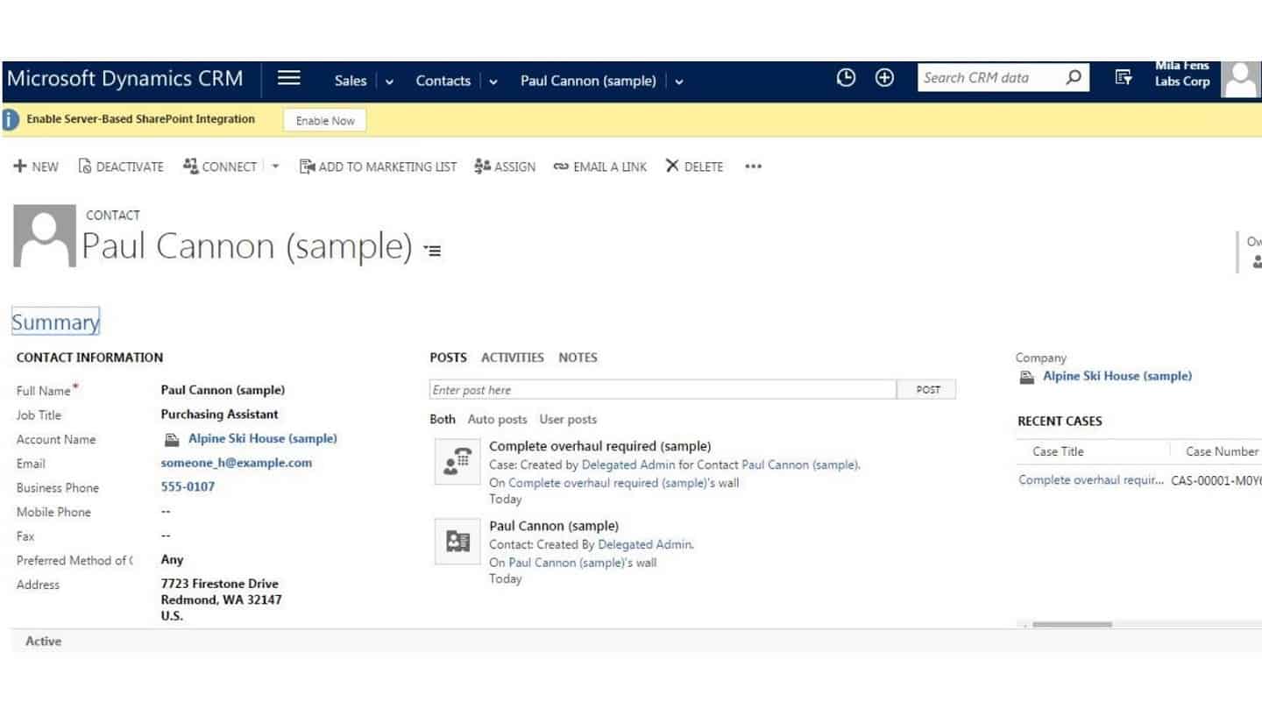Expand the Sales area dropdown
Viewport: 1262px width, 709px height.
[389, 82]
